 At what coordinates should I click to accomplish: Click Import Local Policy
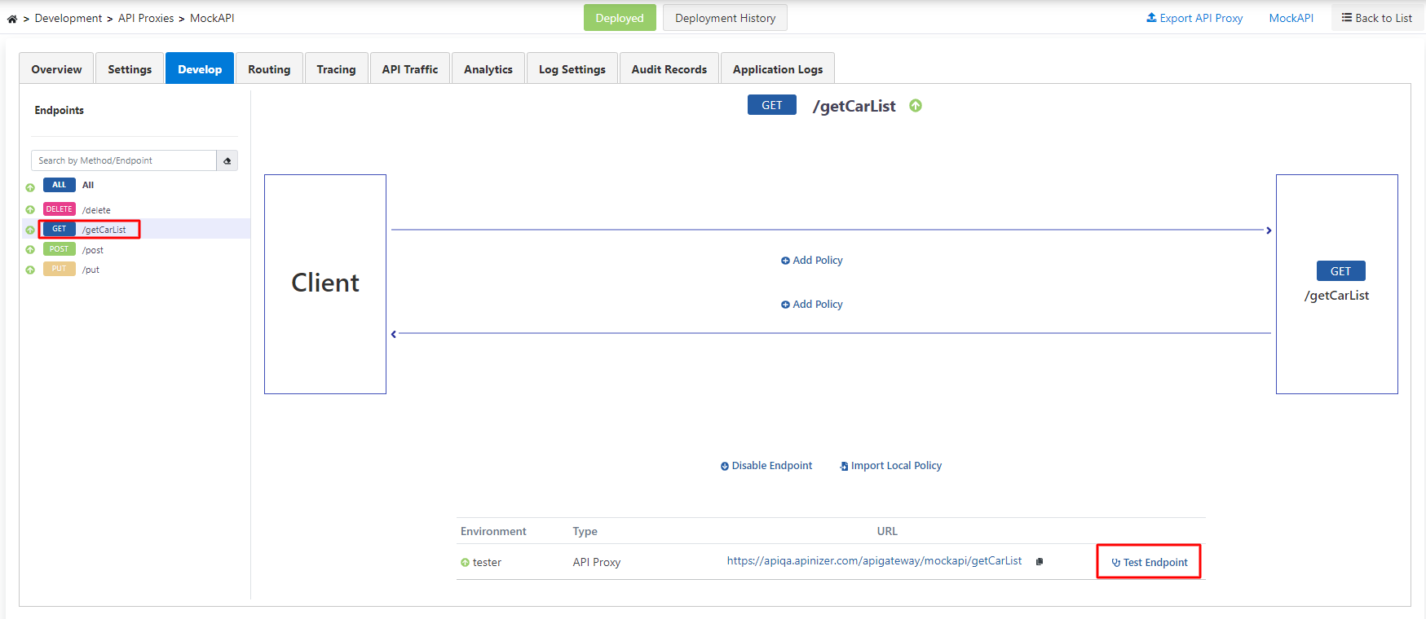pos(891,466)
